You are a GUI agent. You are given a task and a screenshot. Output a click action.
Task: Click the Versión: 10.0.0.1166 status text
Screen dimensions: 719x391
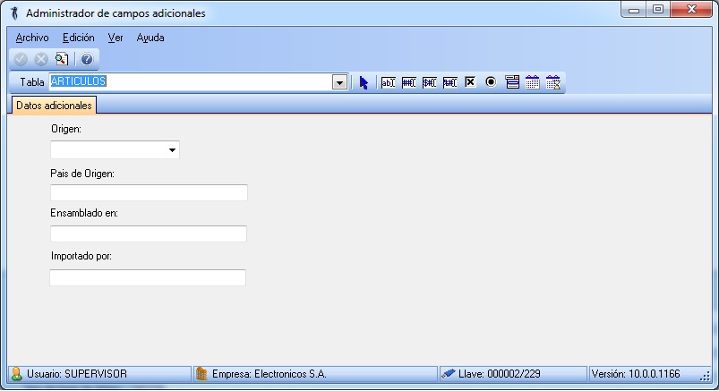point(636,374)
